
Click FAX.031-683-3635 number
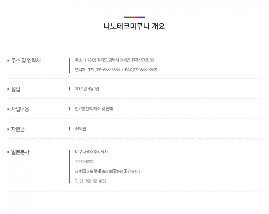(141, 70)
